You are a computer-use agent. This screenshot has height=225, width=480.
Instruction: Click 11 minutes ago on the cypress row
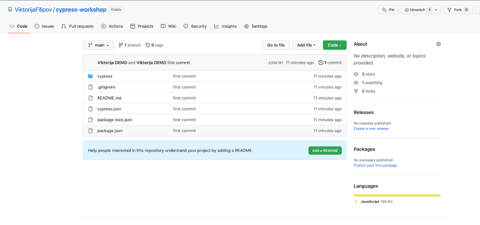coord(328,76)
